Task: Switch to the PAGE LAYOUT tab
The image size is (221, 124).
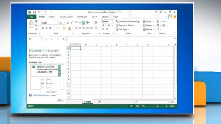Action: [67, 17]
